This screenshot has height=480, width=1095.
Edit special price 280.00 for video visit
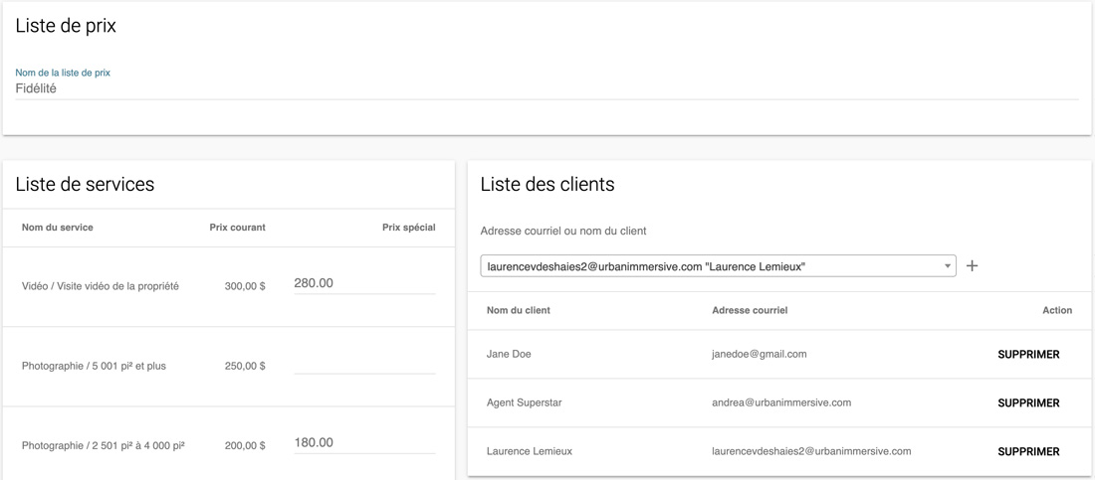click(364, 283)
